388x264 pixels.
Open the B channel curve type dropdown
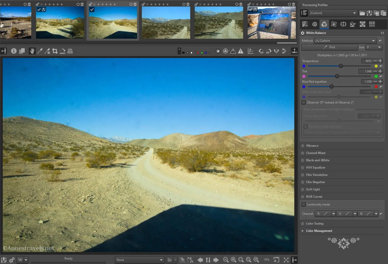(376, 214)
